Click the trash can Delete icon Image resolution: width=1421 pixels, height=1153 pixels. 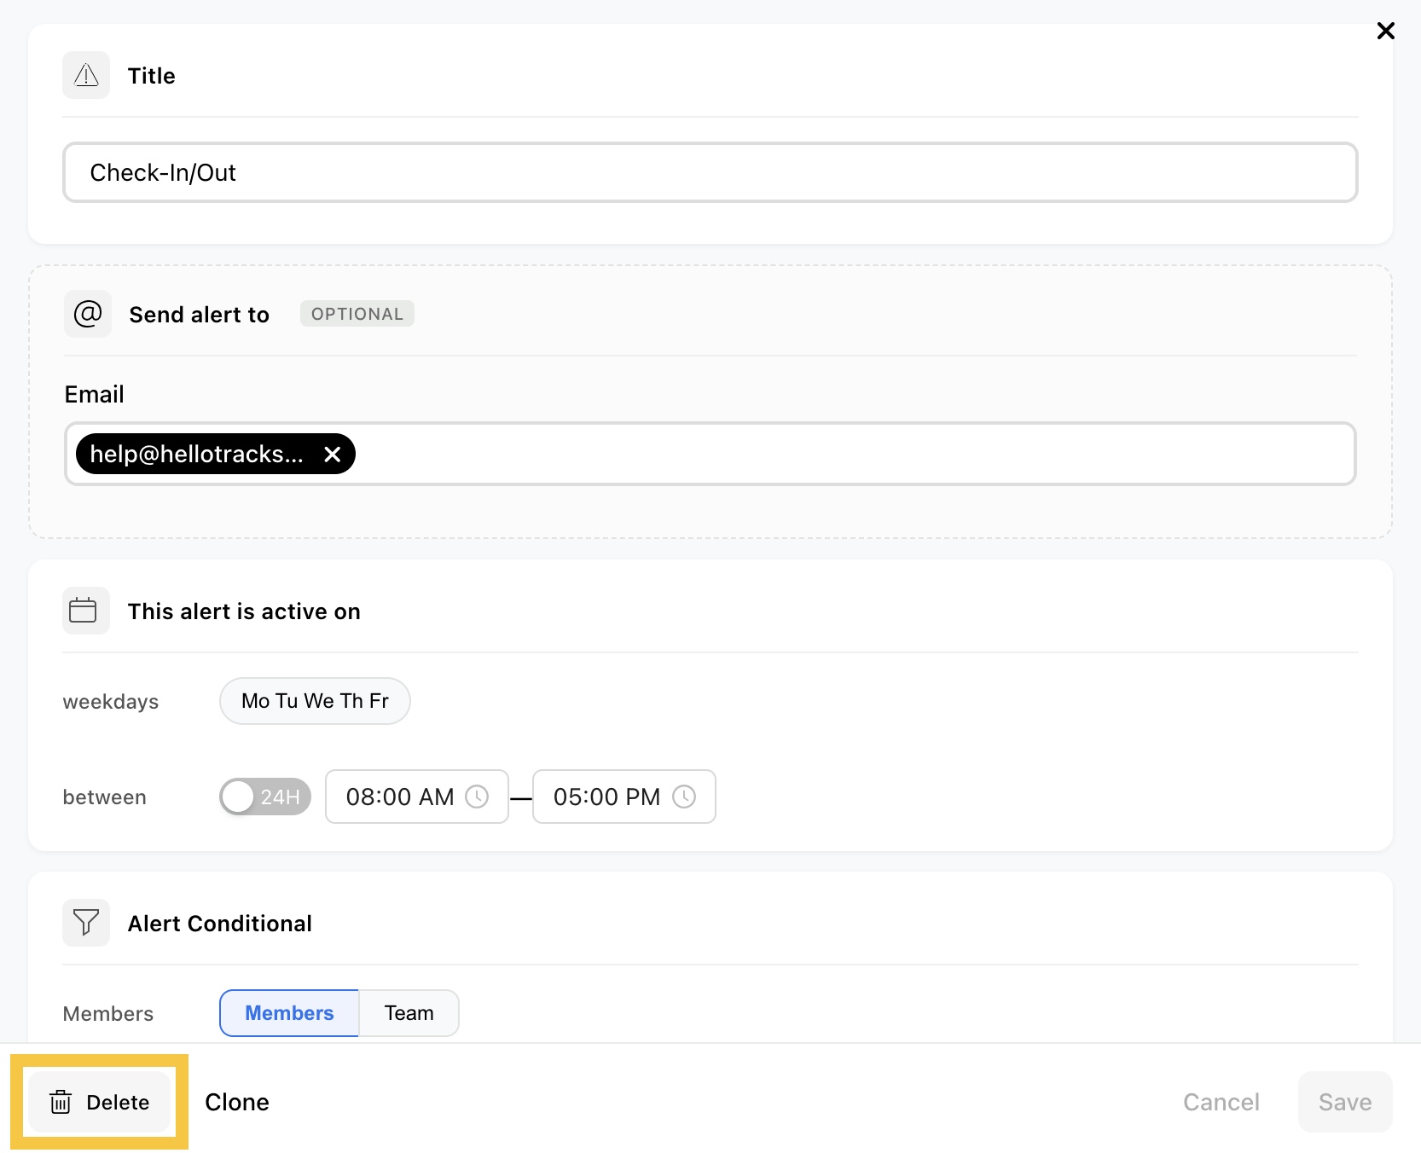point(61,1102)
